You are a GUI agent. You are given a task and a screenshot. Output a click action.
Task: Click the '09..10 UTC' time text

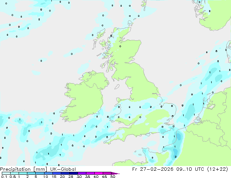[190, 169]
